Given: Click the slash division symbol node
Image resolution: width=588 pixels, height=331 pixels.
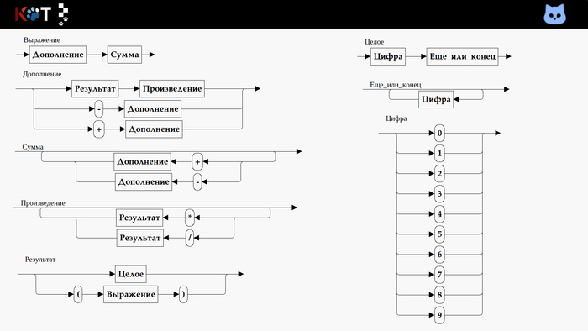Looking at the screenshot, I should 190,238.
